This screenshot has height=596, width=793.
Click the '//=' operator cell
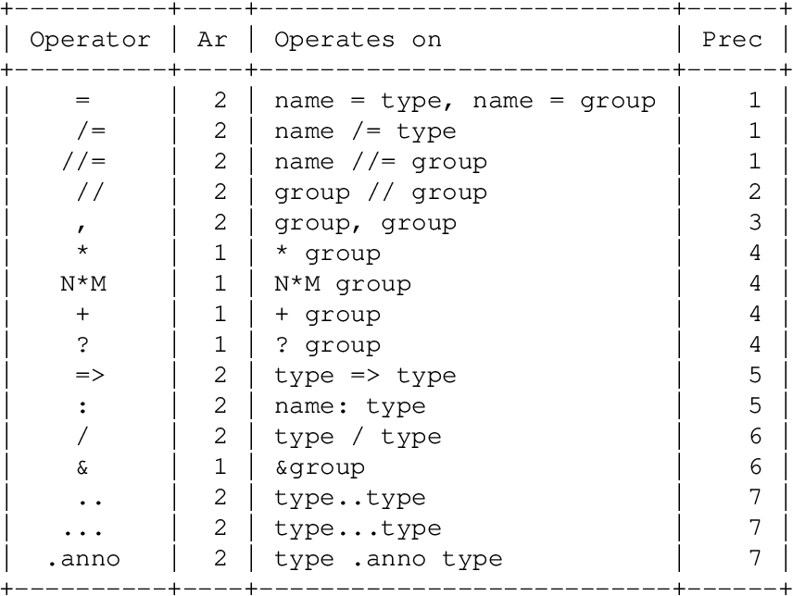tap(83, 161)
